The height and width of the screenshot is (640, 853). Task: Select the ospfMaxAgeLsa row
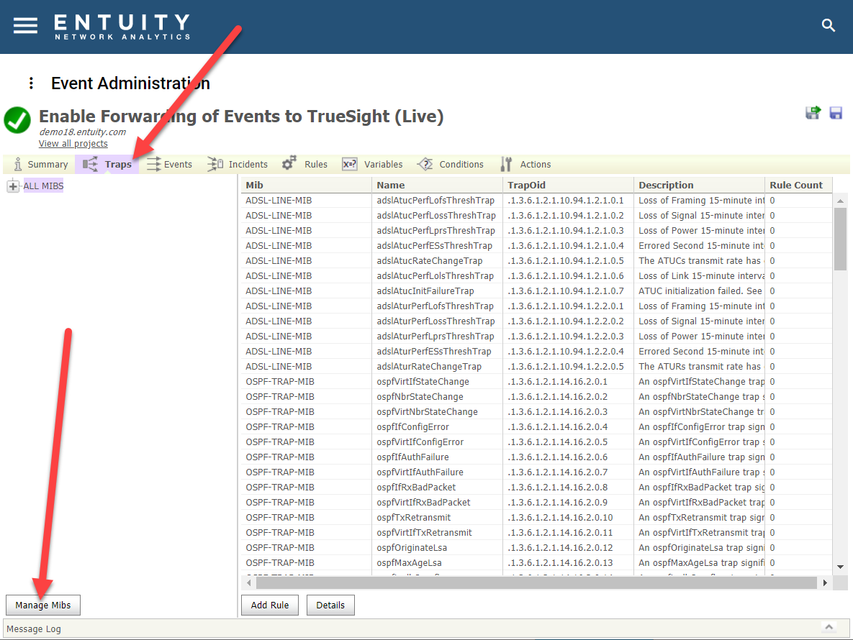(x=536, y=563)
